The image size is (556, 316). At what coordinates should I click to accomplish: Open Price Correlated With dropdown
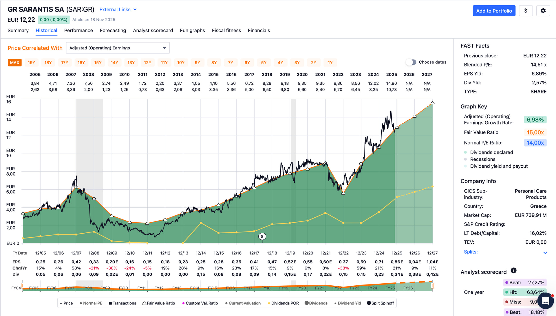point(118,48)
